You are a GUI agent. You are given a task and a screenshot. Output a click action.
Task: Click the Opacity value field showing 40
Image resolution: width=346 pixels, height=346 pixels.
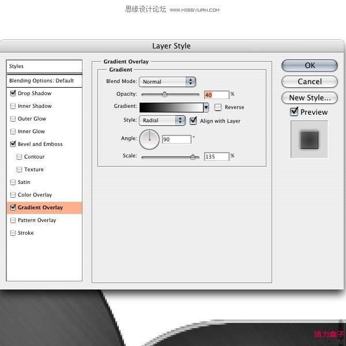(217, 95)
